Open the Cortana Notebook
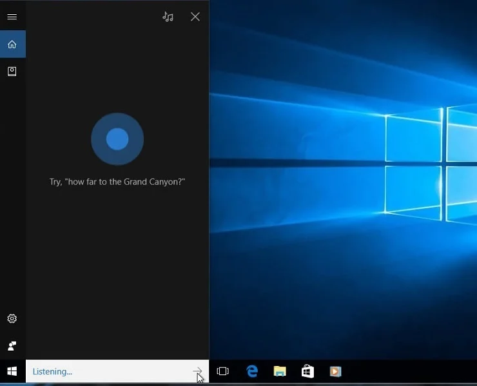Screen dimensions: 477x386 [x=12, y=72]
